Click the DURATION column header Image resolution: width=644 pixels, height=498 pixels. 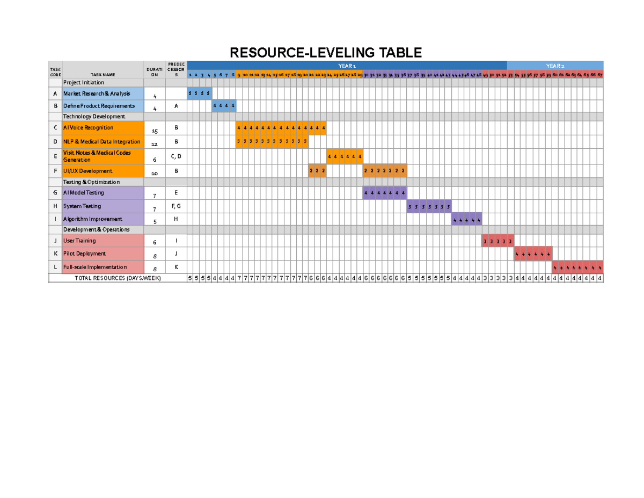(x=155, y=72)
